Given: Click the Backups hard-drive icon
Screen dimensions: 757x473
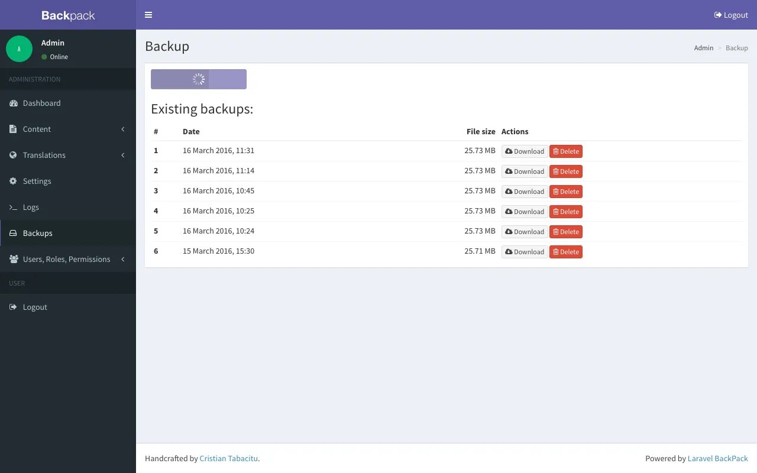Looking at the screenshot, I should tap(13, 233).
